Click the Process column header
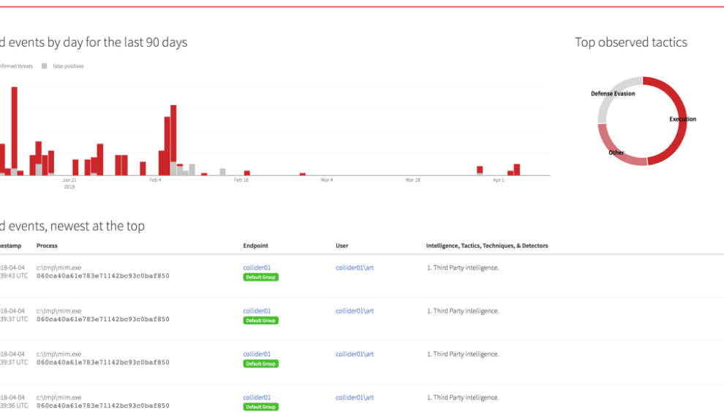 [x=47, y=246]
